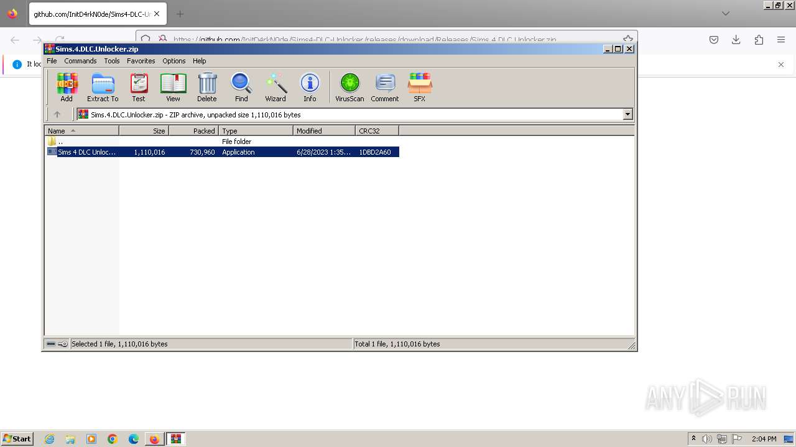Sort by the Size column header
Viewport: 796px width, 447px height.
click(144, 130)
